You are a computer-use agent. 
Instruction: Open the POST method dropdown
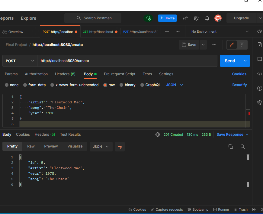pos(19,61)
